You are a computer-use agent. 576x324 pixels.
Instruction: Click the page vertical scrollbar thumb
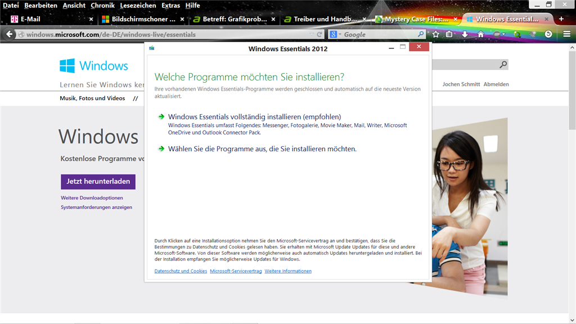572,90
